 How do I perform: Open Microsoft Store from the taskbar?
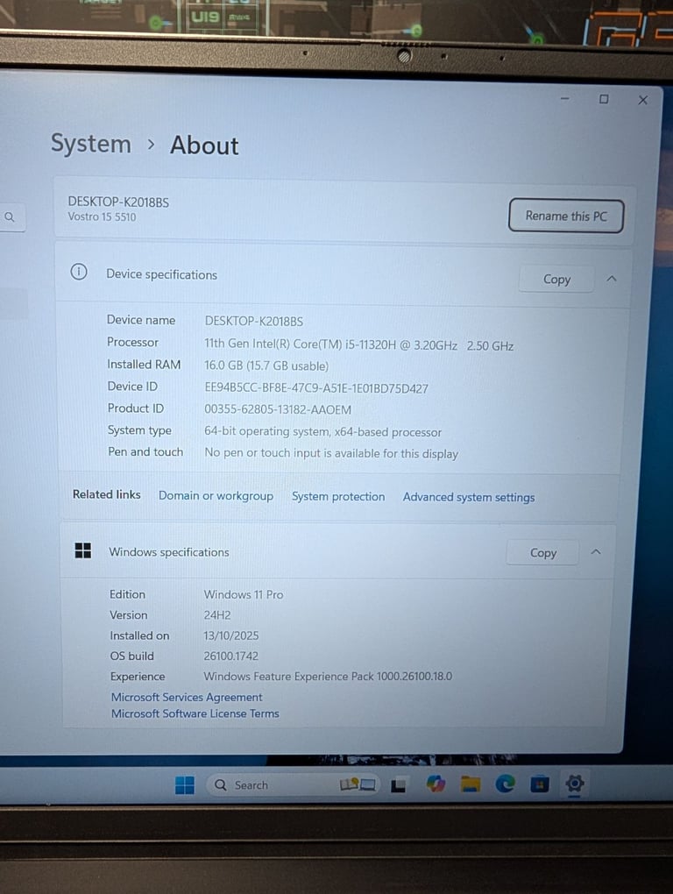[539, 784]
